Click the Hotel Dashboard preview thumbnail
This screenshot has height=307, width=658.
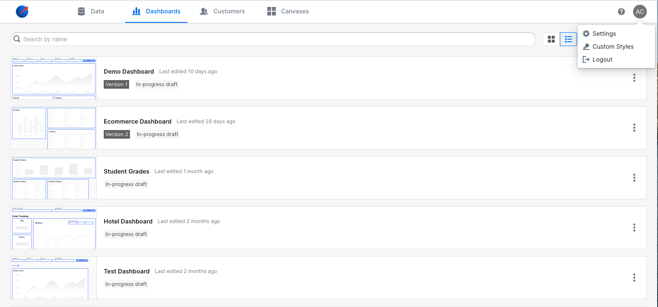(x=54, y=228)
